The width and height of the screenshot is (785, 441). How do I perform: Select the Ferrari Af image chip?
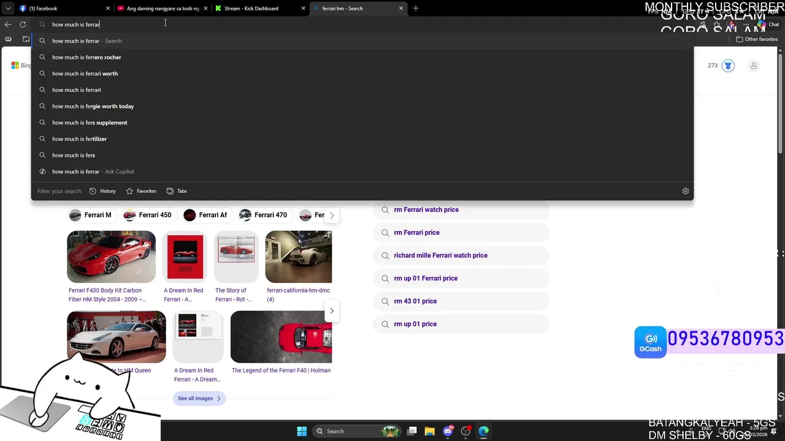pyautogui.click(x=205, y=215)
